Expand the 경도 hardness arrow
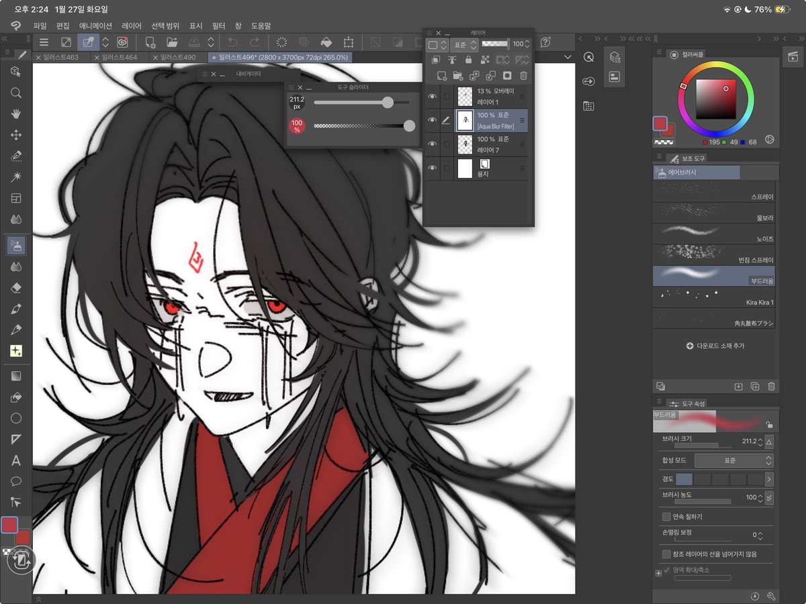The width and height of the screenshot is (806, 604). pyautogui.click(x=769, y=479)
